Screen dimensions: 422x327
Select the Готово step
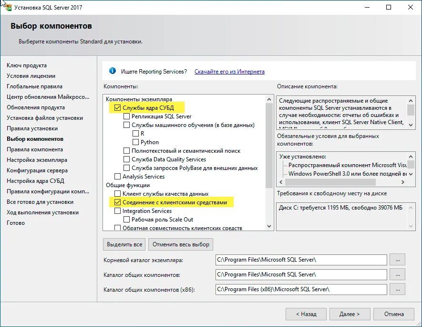pos(16,223)
